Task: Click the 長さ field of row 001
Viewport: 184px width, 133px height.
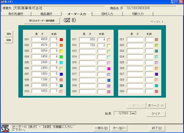Action: (40, 39)
